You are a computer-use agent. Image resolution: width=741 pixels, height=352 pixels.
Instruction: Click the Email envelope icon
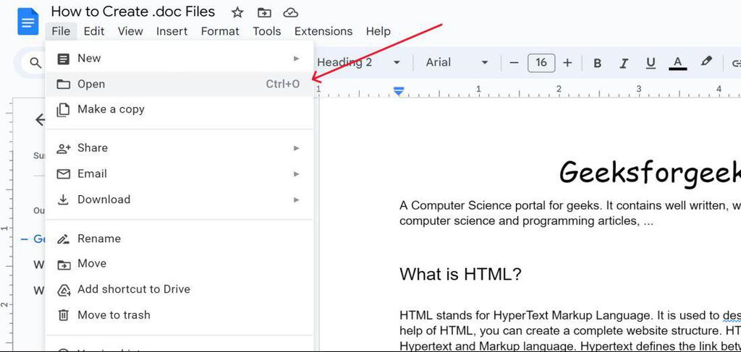(63, 174)
